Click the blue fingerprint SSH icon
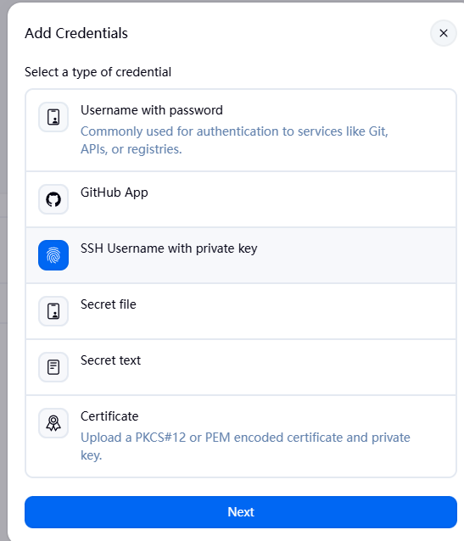 tap(53, 255)
